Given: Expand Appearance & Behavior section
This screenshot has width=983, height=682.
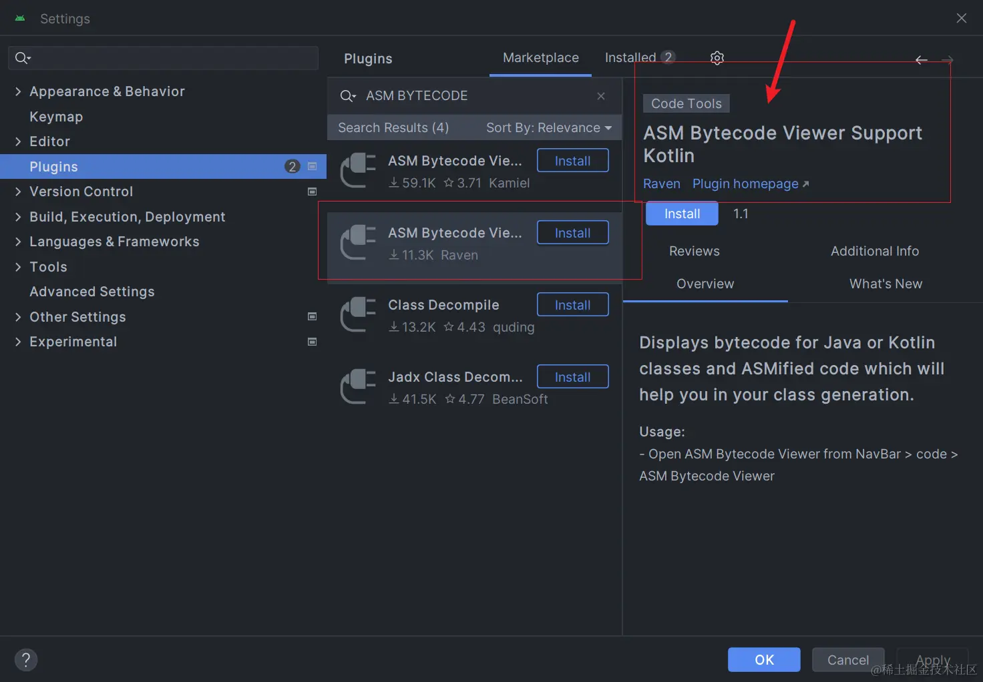Looking at the screenshot, I should coord(18,91).
